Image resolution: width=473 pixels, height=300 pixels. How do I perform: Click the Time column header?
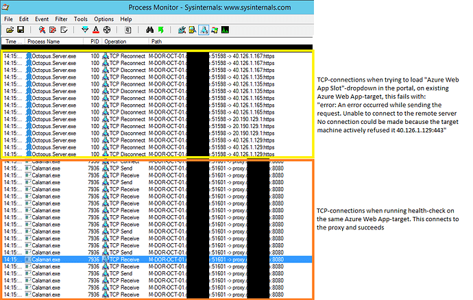coord(13,41)
